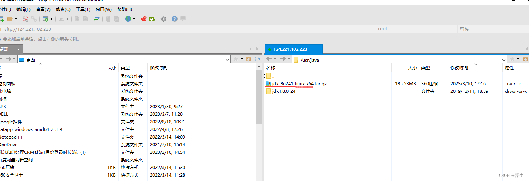Close the 124.221.102.223 remote tab

pos(318,49)
